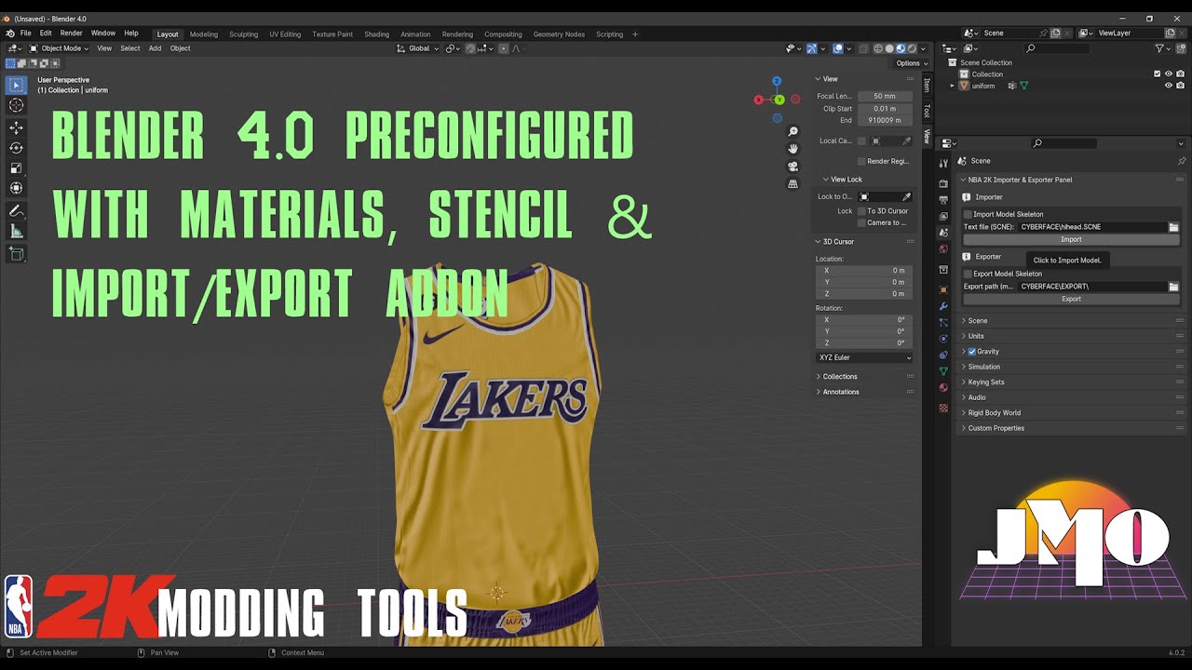This screenshot has width=1192, height=670.
Task: Open the Global transform orientation dropdown
Action: click(x=418, y=48)
